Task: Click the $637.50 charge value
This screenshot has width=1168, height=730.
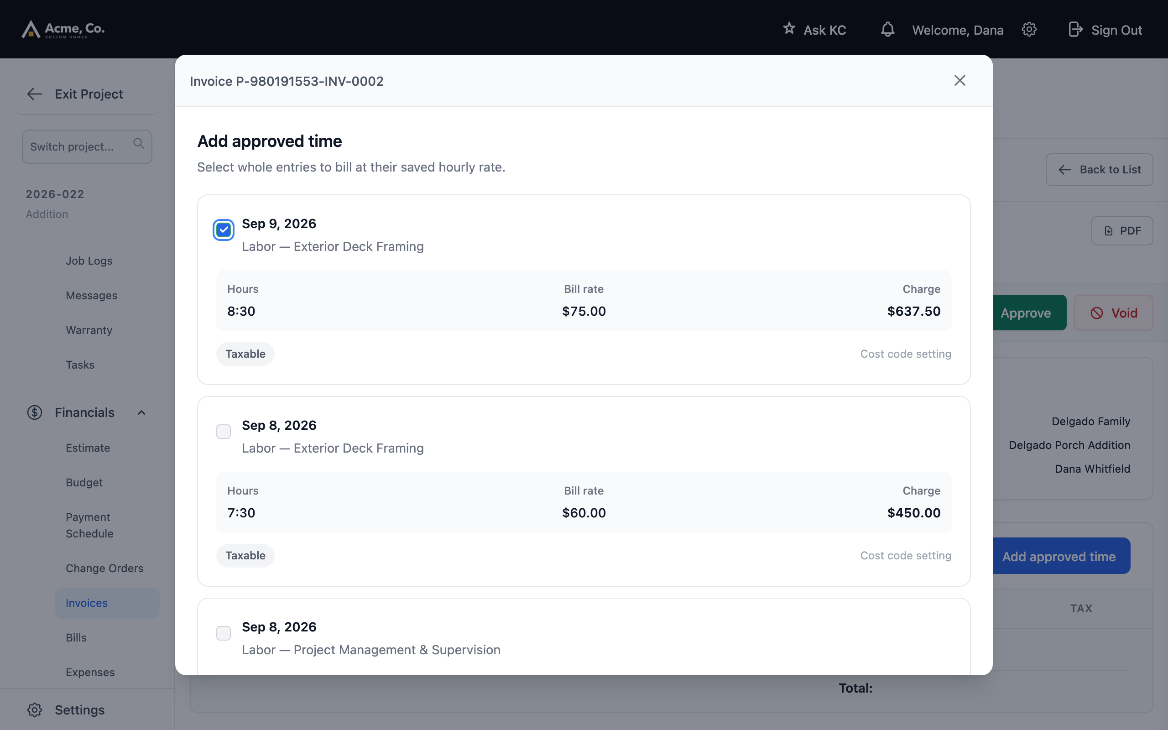Action: click(914, 311)
